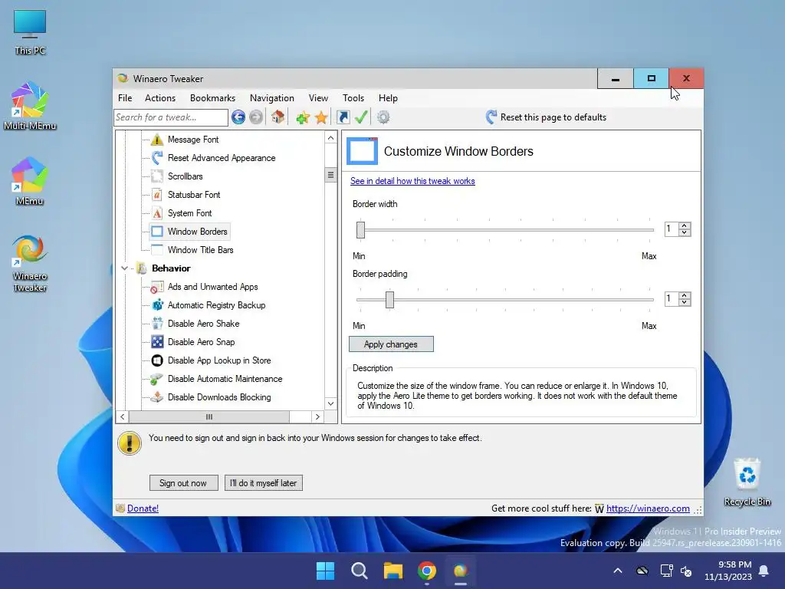The height and width of the screenshot is (589, 785).
Task: Click the Border width slider thumb
Action: point(360,230)
